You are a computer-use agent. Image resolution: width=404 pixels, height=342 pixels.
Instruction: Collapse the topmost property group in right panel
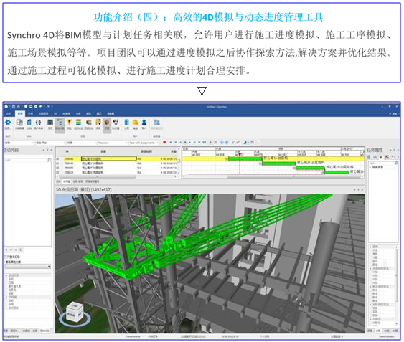[x=371, y=247]
